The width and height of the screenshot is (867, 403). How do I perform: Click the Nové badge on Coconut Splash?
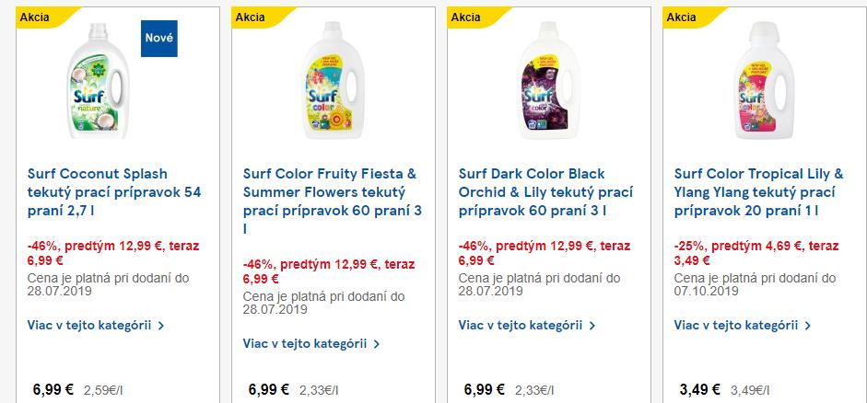[x=158, y=39]
